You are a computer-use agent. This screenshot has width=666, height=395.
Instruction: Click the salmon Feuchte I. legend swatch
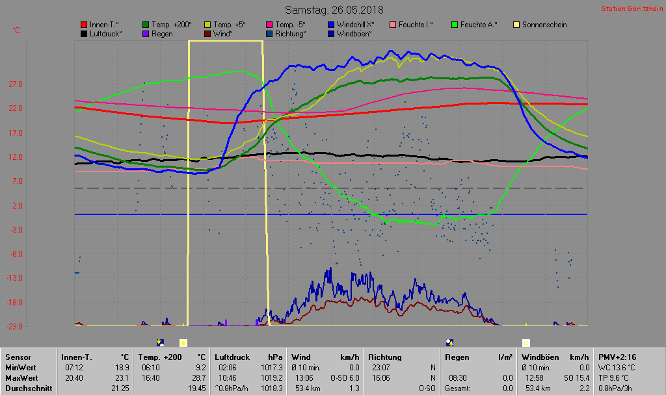coord(392,25)
